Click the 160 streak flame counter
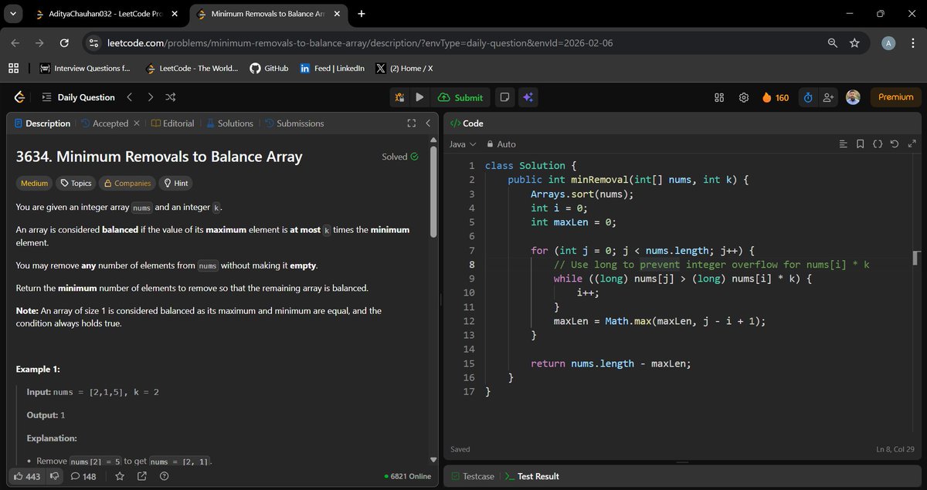Image resolution: width=927 pixels, height=490 pixels. coord(776,97)
